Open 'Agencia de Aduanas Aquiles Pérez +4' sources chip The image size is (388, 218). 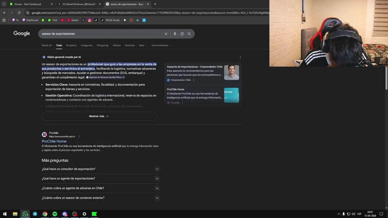105,78
